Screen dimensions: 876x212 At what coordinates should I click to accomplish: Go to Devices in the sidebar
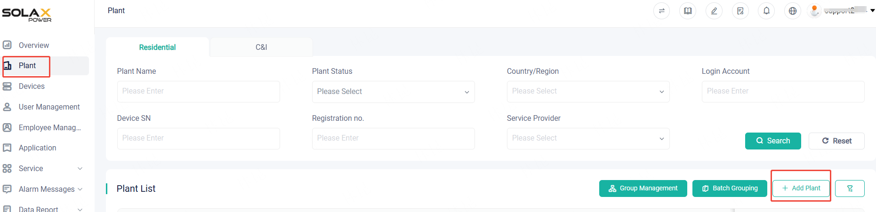tap(32, 86)
